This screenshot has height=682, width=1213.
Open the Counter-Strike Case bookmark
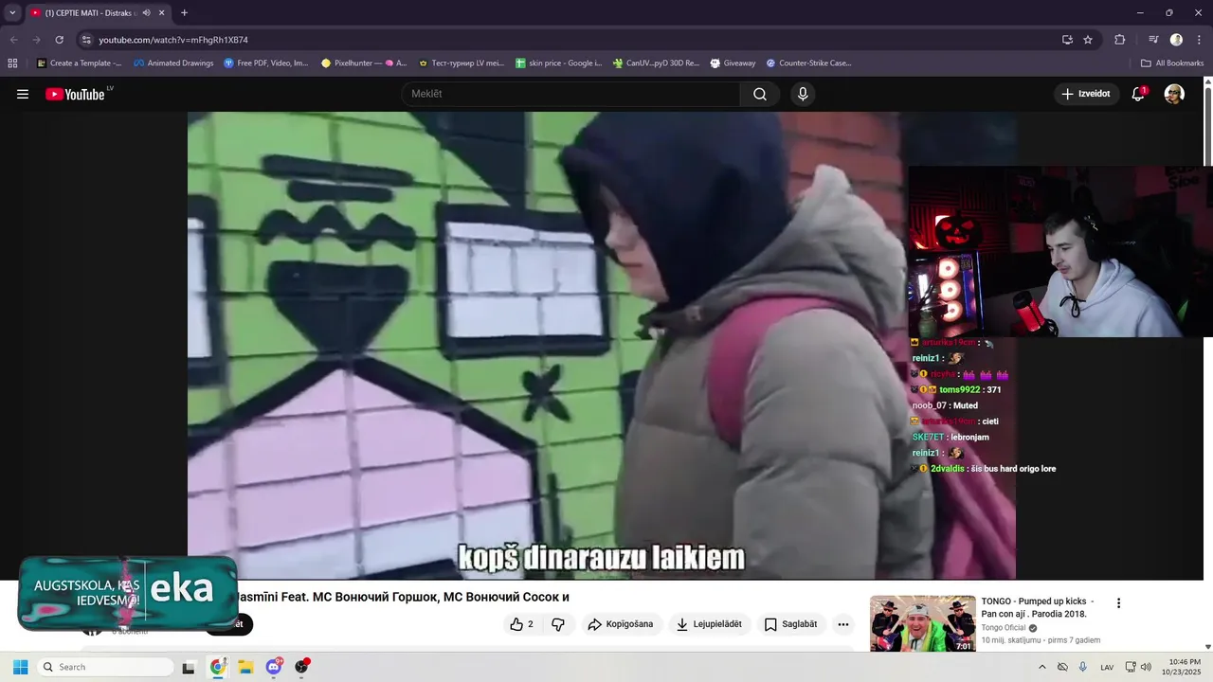pos(809,63)
